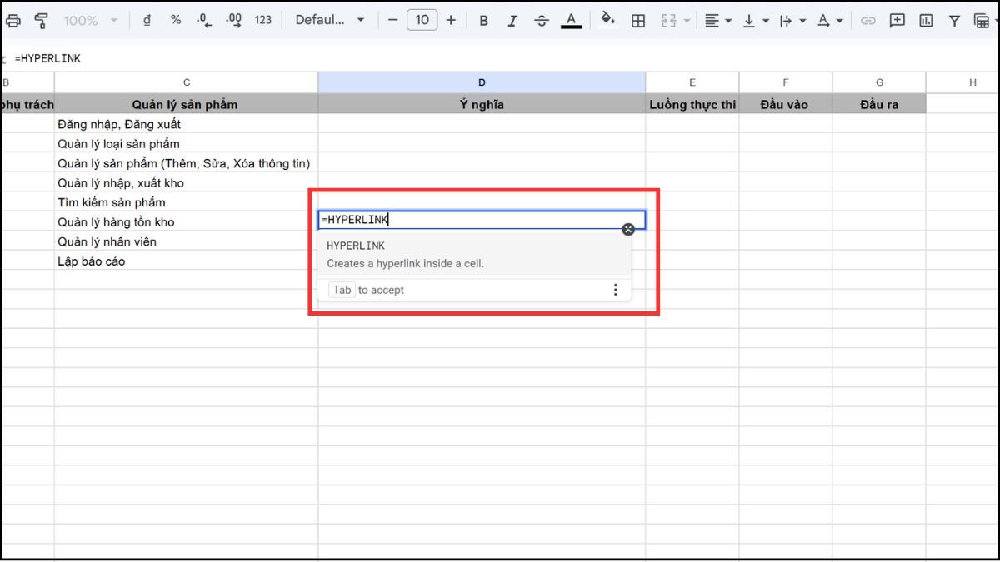This screenshot has width=1000, height=562.
Task: Dismiss the formula suggestion with the X
Action: (x=627, y=229)
